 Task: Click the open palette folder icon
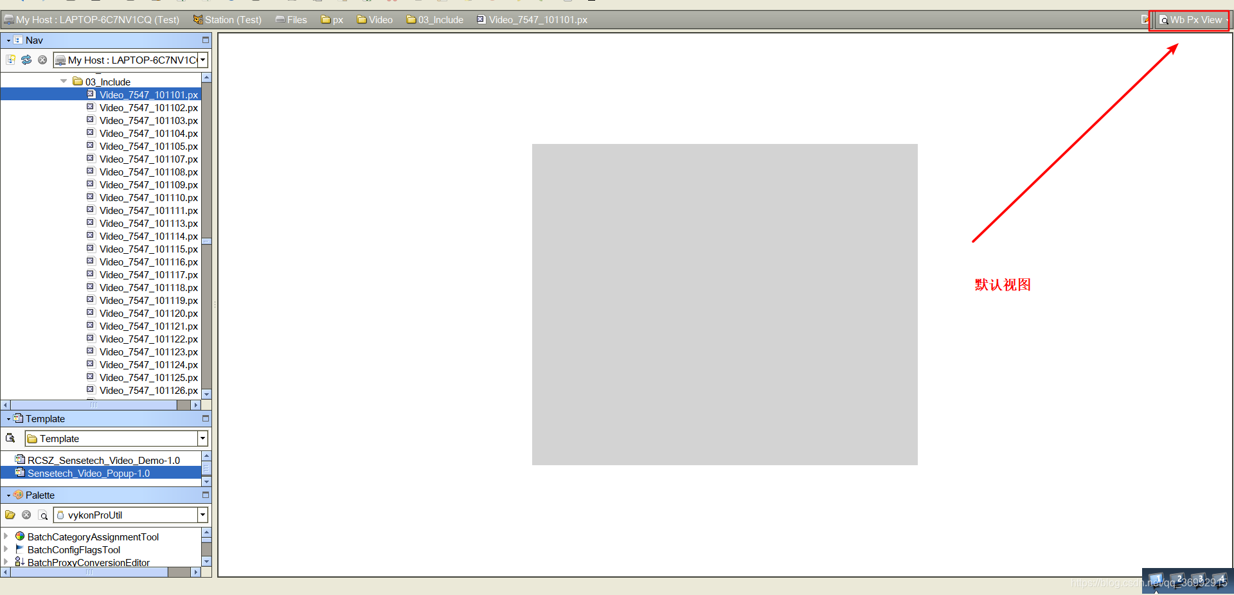[x=10, y=515]
